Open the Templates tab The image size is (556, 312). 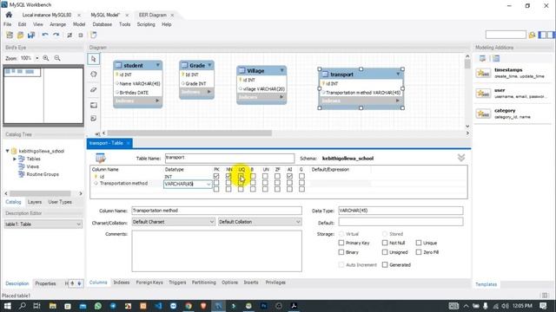tap(486, 284)
